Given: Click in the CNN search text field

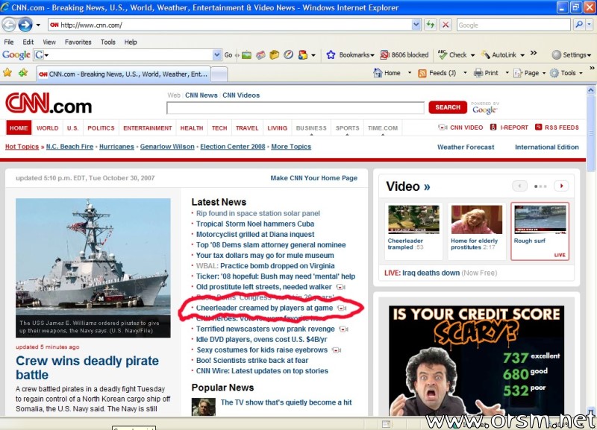Looking at the screenshot, I should (295, 108).
